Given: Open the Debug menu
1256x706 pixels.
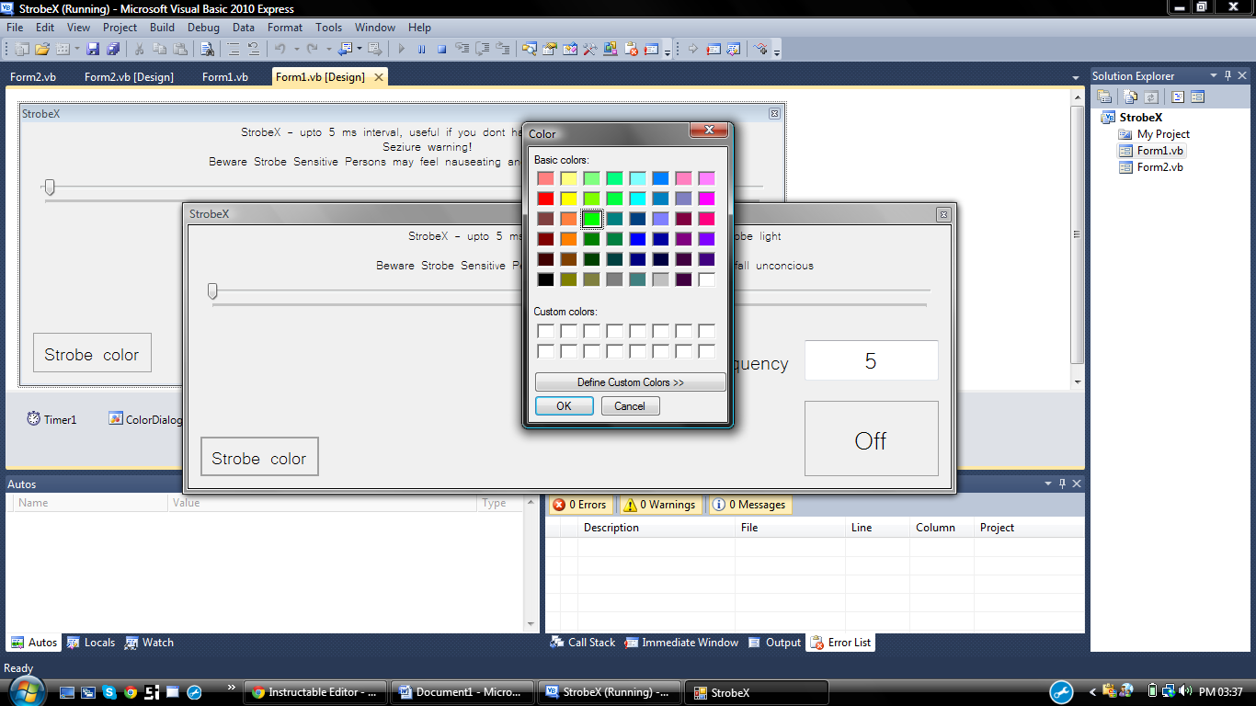Looking at the screenshot, I should point(203,28).
